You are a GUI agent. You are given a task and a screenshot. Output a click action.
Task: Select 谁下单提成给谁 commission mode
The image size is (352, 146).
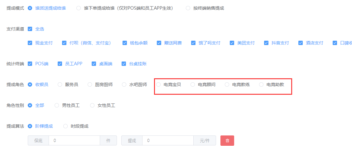tap(78, 8)
